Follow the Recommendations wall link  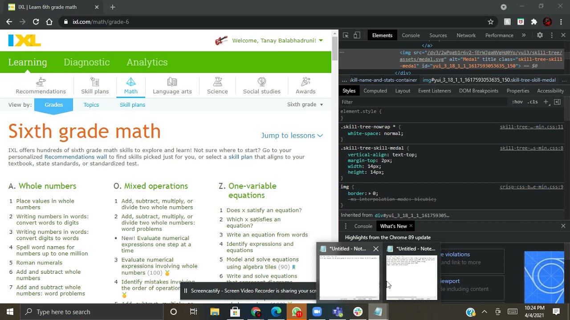pos(75,157)
